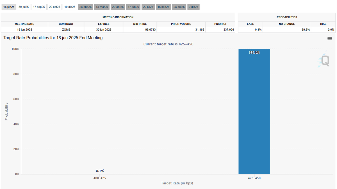Click the 99.9% label on the bar
337x189 pixels.
[x=254, y=52]
